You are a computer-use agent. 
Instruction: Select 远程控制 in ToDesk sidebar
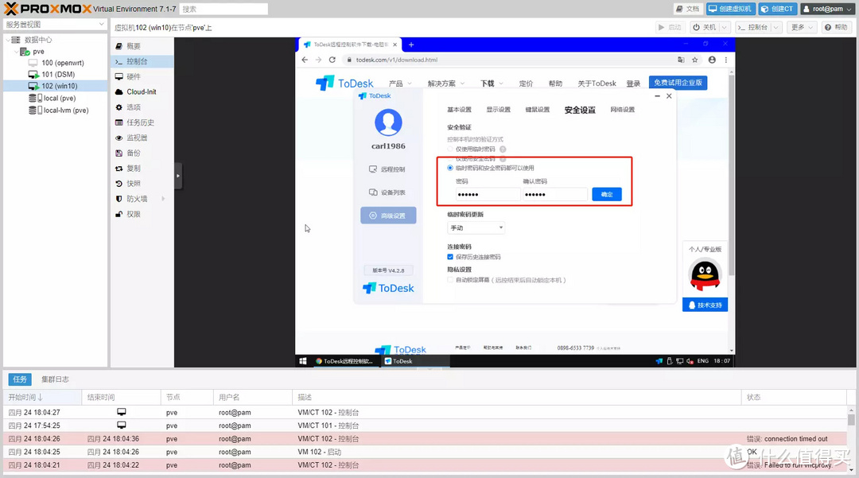click(388, 169)
